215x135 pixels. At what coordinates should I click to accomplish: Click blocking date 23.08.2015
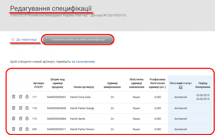(x=203, y=95)
